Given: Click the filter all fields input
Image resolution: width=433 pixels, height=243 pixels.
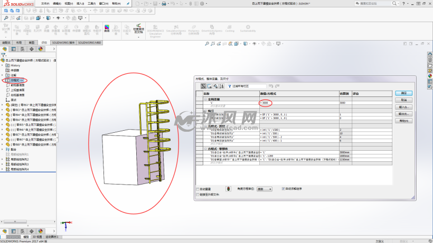Looking at the screenshot, I should click(247, 86).
